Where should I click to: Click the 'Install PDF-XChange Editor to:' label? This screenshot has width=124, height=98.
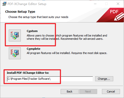28,73
